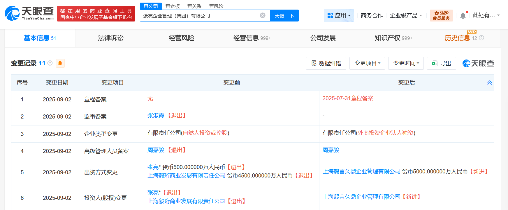Switch to the 知识产权 tab
Image resolution: width=508 pixels, height=210 pixels.
click(x=393, y=38)
